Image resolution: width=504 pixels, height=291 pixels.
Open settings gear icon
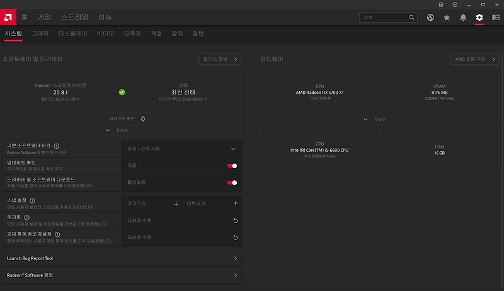(x=479, y=18)
